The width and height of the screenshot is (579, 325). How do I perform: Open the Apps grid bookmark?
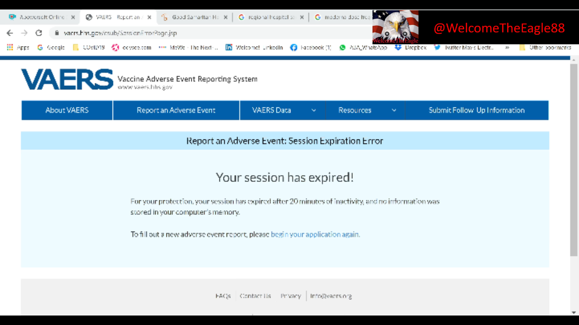[18, 47]
